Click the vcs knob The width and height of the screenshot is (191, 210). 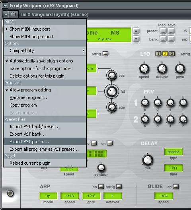112,76
